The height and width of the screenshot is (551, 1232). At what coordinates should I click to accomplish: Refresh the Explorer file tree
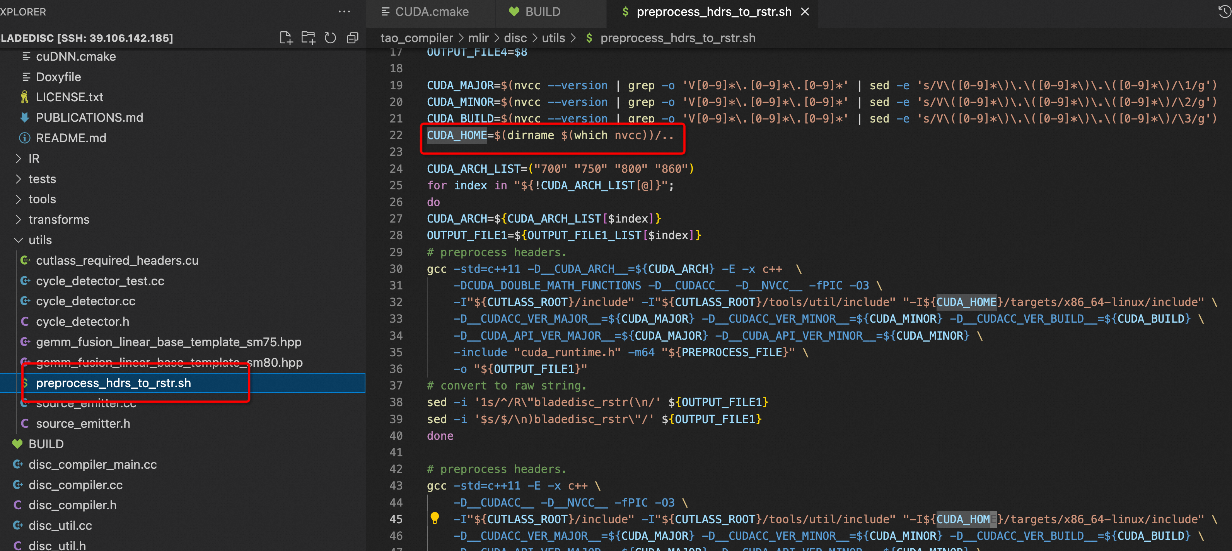(330, 38)
